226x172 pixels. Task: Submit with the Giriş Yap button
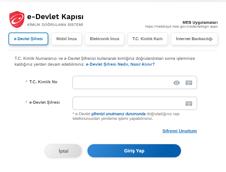point(134,151)
